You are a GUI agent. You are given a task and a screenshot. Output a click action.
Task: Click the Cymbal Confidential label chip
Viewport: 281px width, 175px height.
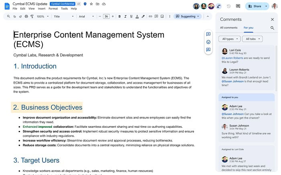pyautogui.click(x=62, y=4)
